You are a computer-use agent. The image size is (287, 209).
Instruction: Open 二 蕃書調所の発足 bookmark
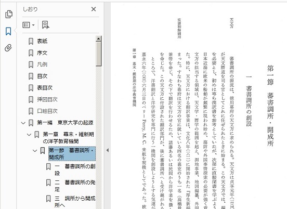click(75, 186)
